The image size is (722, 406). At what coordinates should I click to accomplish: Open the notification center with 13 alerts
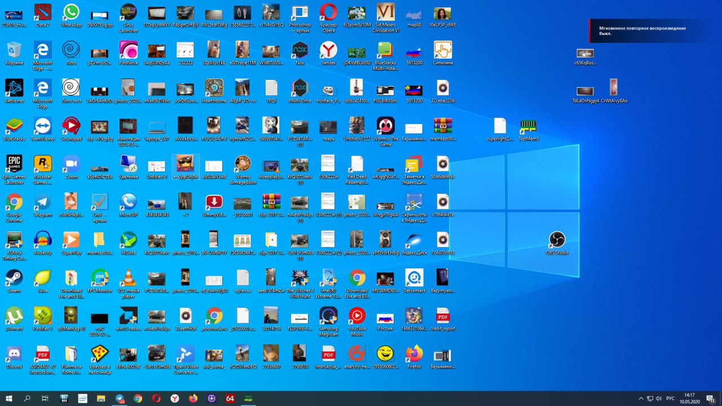tap(711, 399)
